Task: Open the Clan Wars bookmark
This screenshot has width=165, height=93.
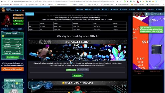Action: [5, 5]
